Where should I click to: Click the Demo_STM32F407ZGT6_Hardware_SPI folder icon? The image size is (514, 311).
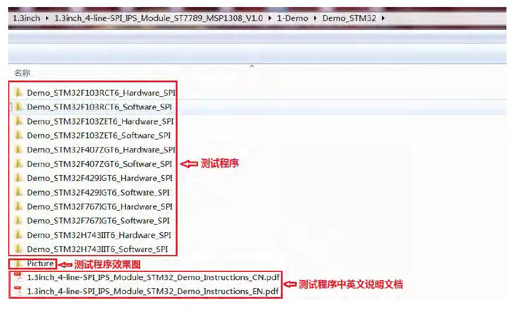pos(19,149)
